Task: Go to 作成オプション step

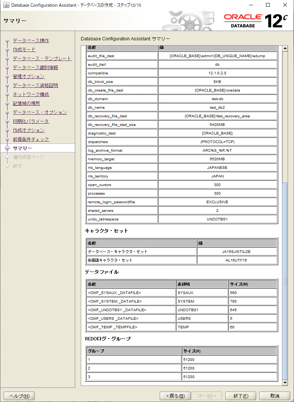Action: (29, 130)
